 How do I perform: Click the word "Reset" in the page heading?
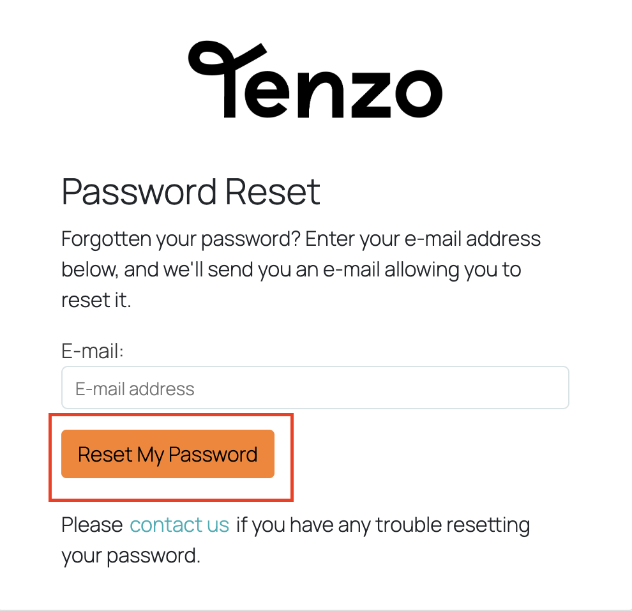coord(273,192)
